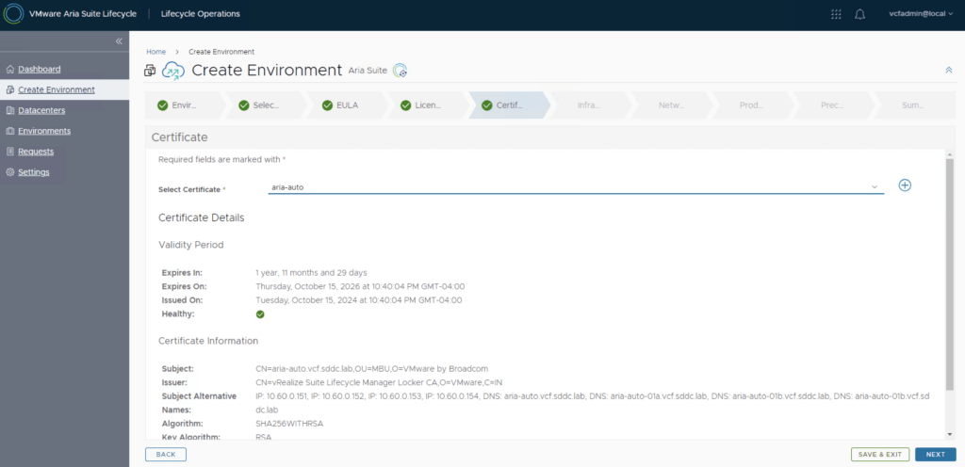This screenshot has width=965, height=467.
Task: Click the VMware Aria Suite logo icon
Action: click(13, 14)
